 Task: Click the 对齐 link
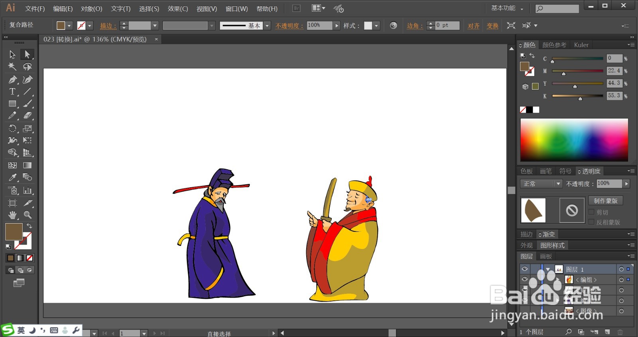click(473, 26)
